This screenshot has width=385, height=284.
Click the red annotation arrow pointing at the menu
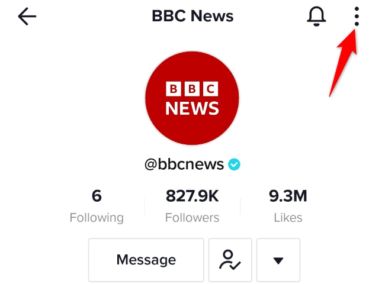pos(345,63)
